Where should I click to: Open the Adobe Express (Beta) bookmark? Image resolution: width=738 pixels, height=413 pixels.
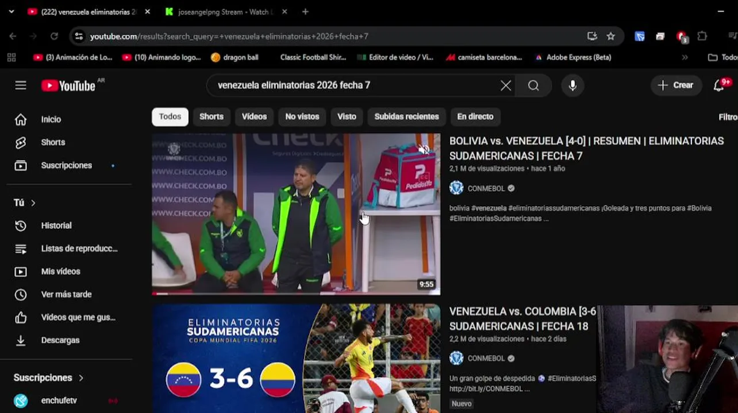click(573, 57)
